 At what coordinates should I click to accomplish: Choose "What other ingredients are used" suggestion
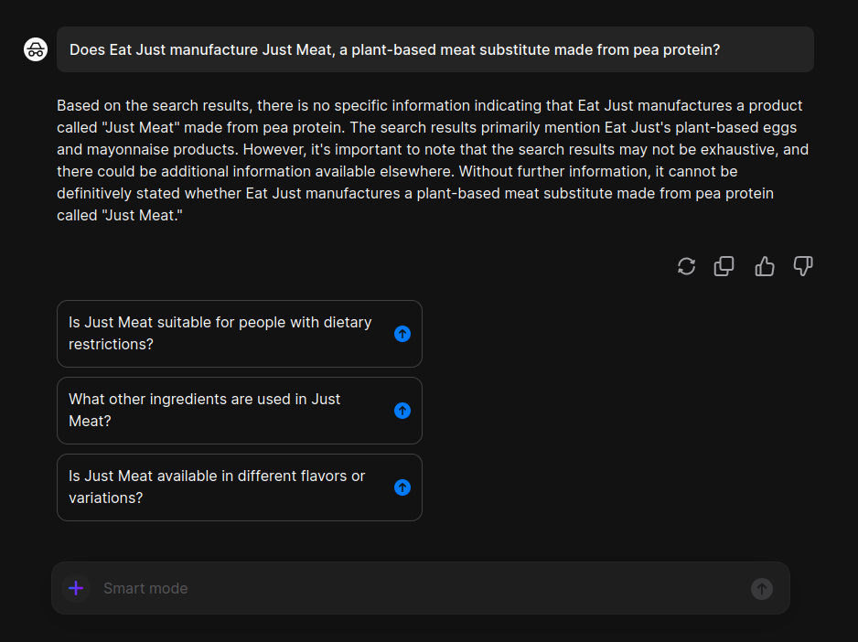[x=239, y=411]
